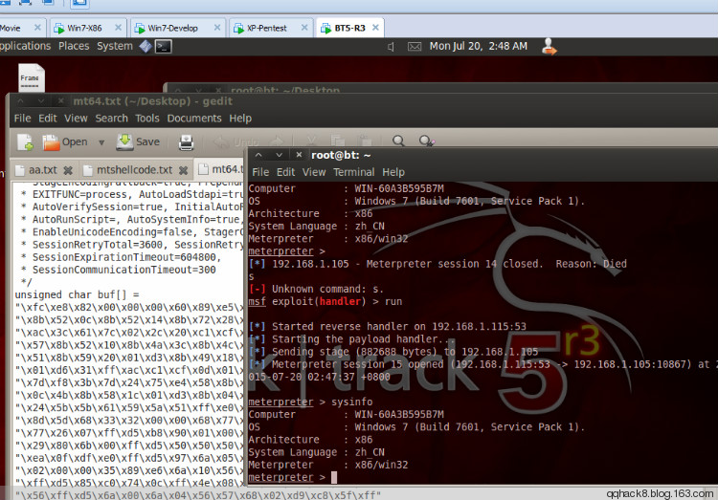
Task: Switch to the aa.txt tab
Action: coord(42,170)
